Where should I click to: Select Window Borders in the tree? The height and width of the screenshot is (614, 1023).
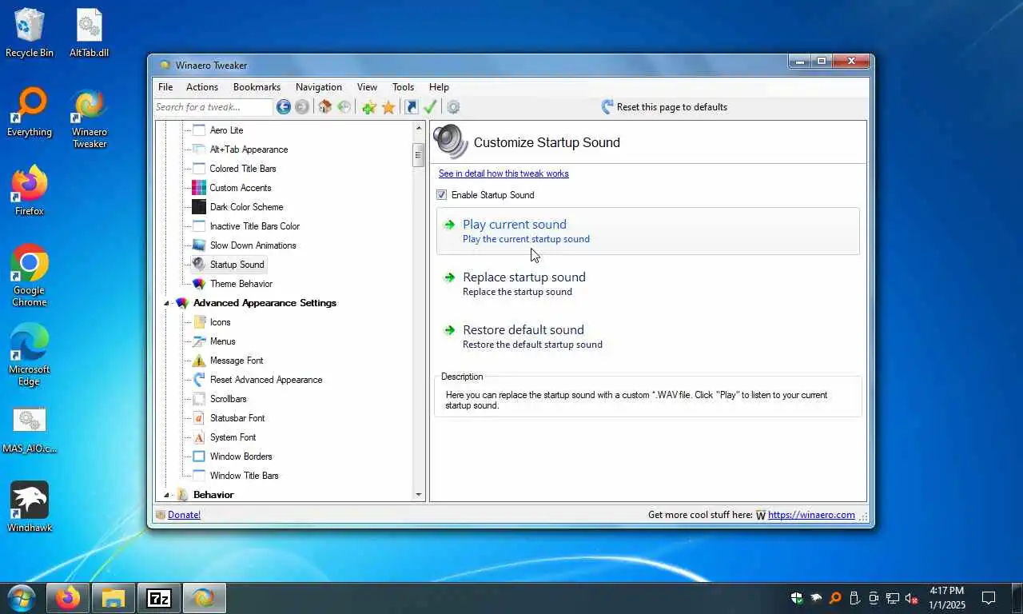point(241,457)
